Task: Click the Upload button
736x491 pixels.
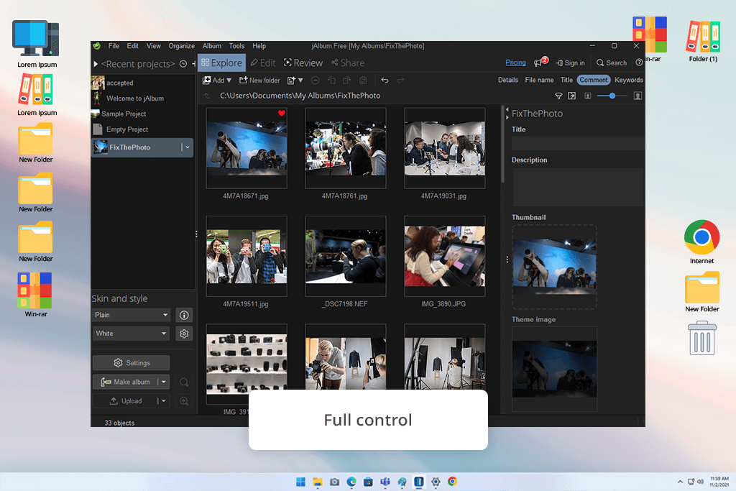Action: pyautogui.click(x=125, y=401)
